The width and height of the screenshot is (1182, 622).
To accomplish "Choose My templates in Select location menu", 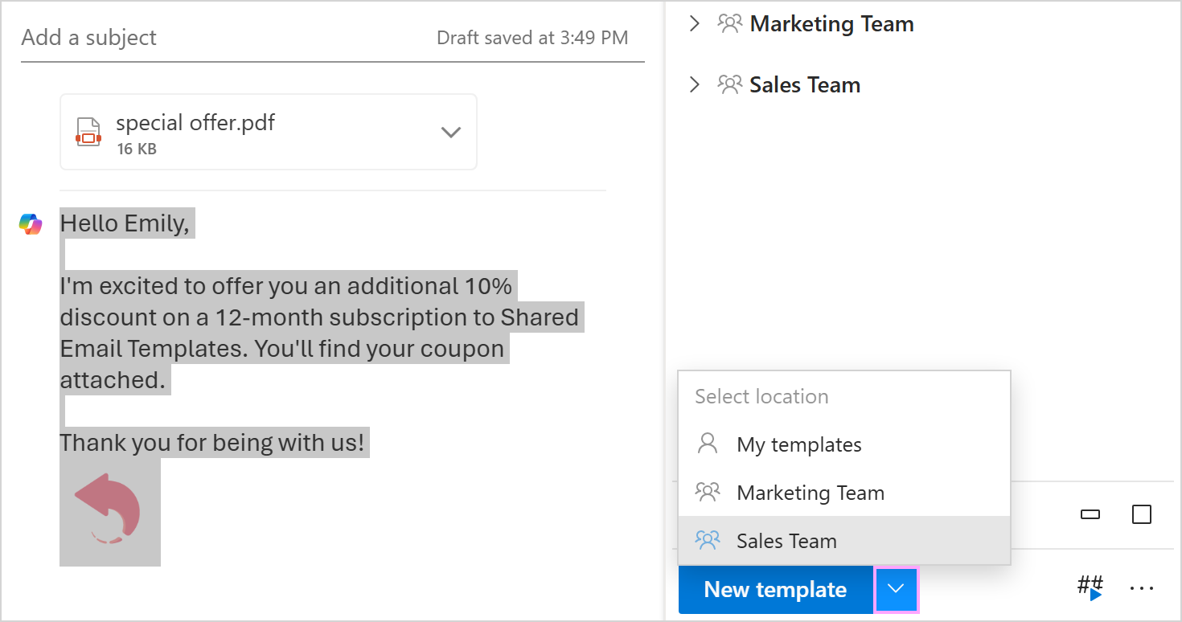I will [x=798, y=444].
